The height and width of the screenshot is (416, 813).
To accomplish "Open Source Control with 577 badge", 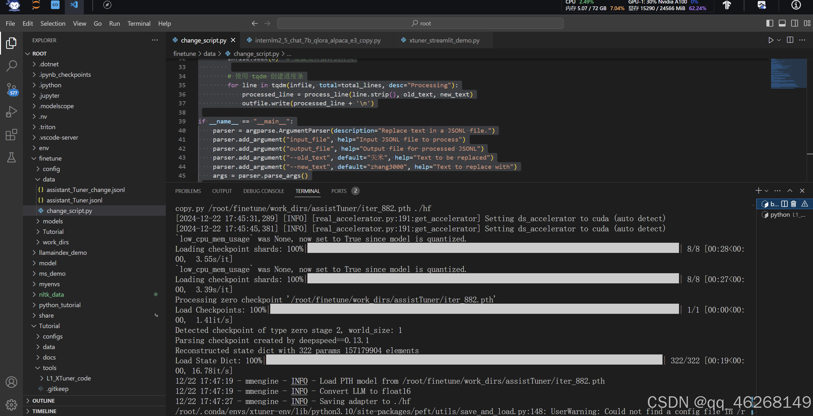I will click(x=11, y=89).
